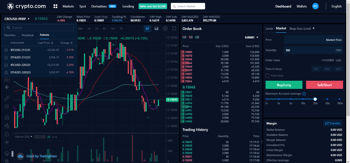The image size is (350, 163).
Task: Favorite ETHUSD-220325 with star
Action: tap(6, 72)
